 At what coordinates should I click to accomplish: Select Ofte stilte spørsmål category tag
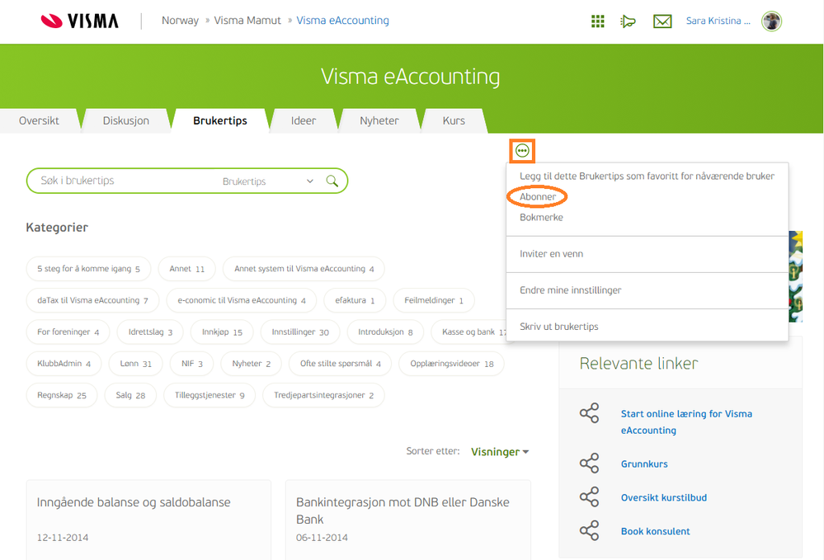[x=340, y=364]
